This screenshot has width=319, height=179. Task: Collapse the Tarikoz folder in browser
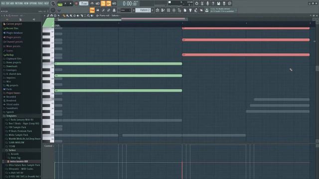(x=12, y=150)
